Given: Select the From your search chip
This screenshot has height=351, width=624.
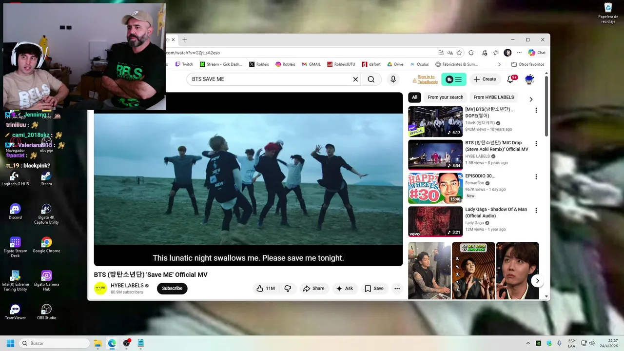Looking at the screenshot, I should coord(445,97).
